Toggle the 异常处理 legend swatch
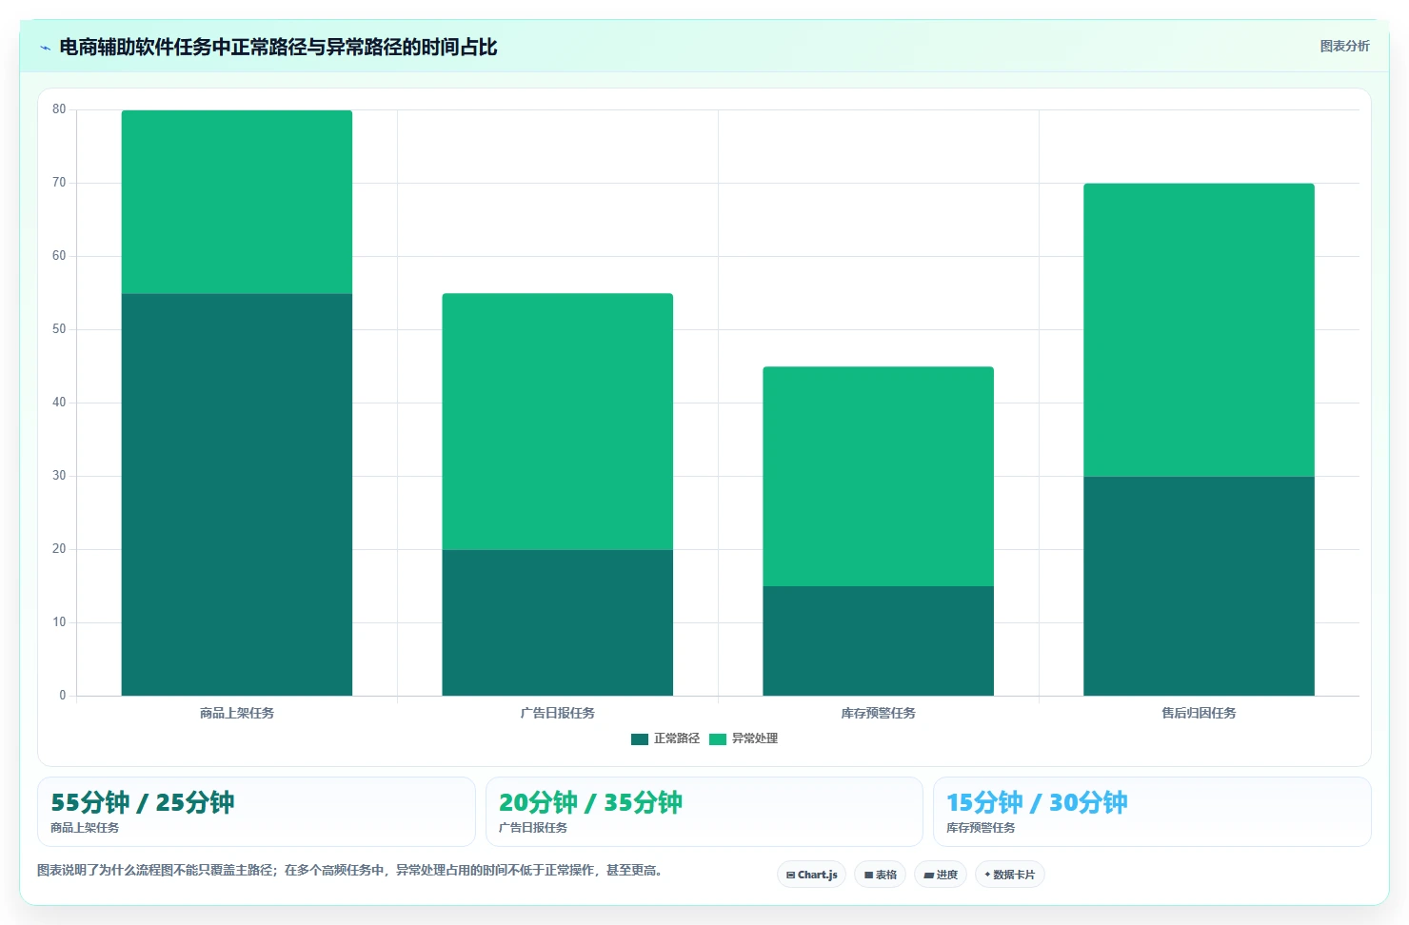1409x925 pixels. [x=718, y=739]
